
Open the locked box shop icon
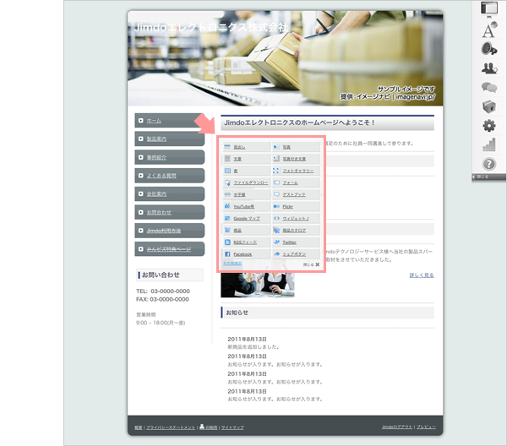coord(489,106)
